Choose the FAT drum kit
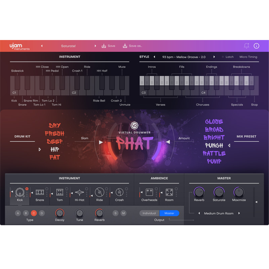Viewport: 269px width, 269px height. click(x=54, y=157)
